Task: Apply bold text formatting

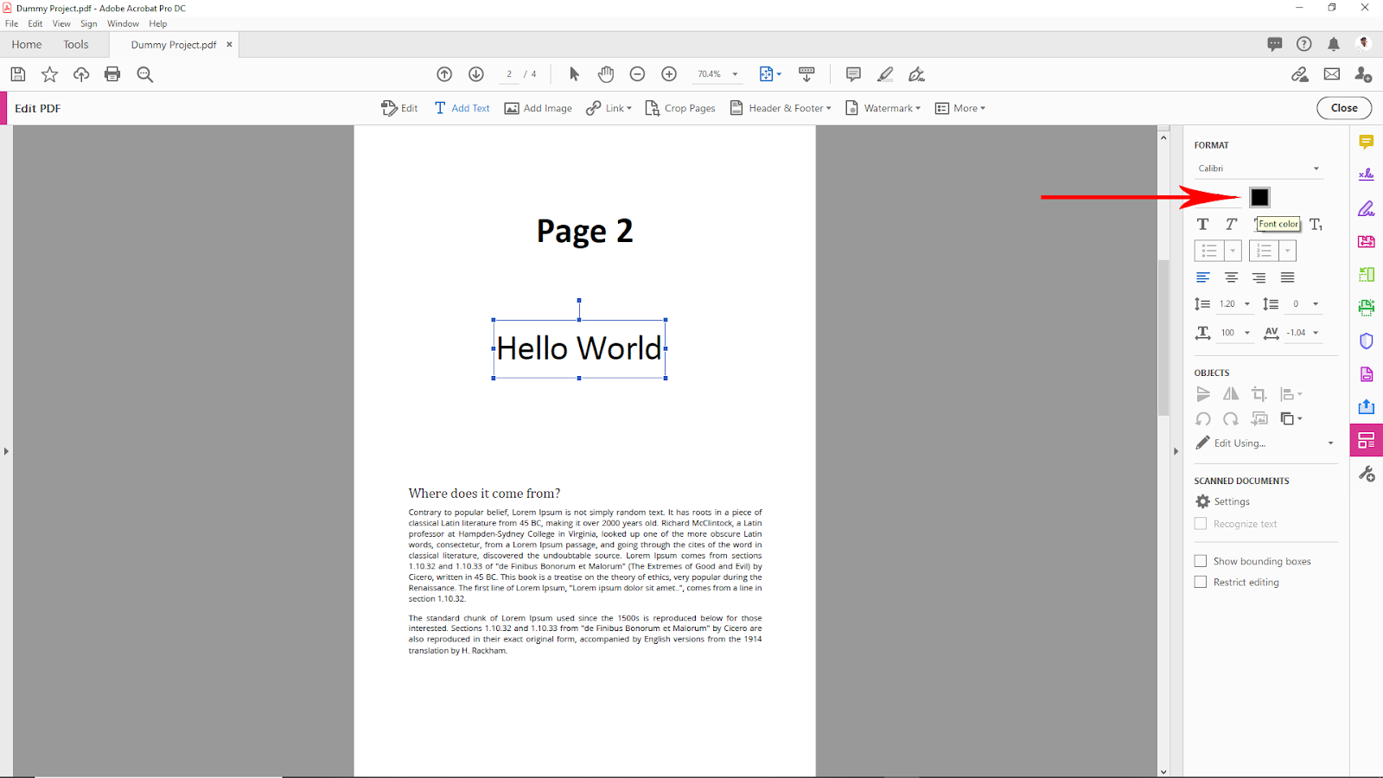Action: [1202, 224]
